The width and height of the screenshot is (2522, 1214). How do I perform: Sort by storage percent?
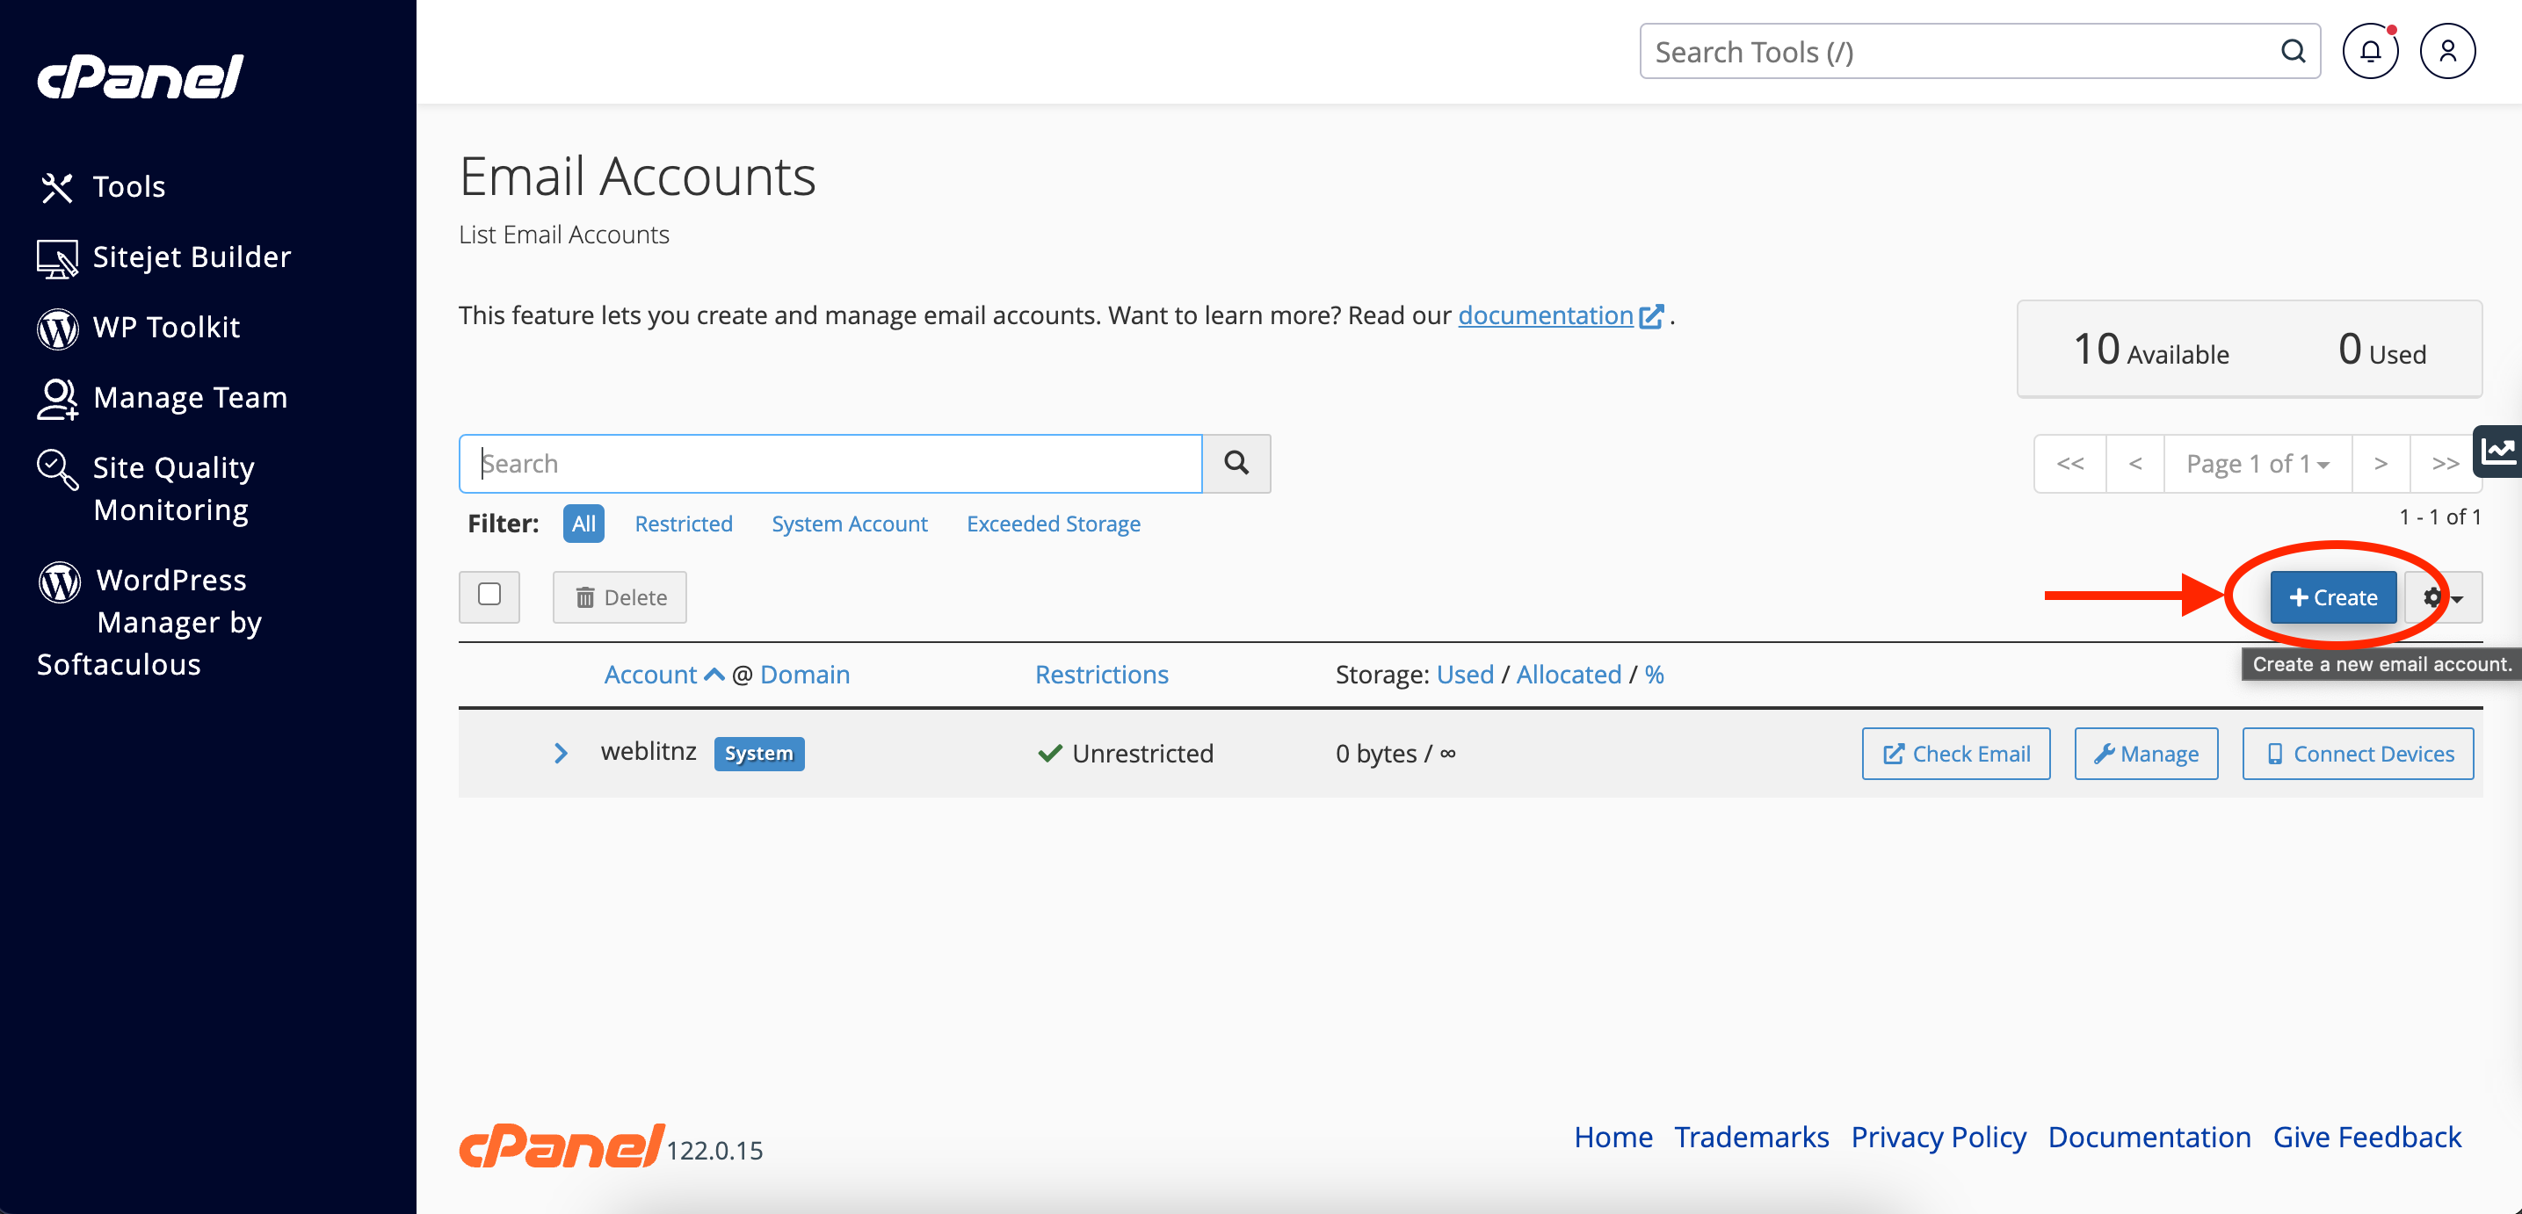coord(1654,675)
